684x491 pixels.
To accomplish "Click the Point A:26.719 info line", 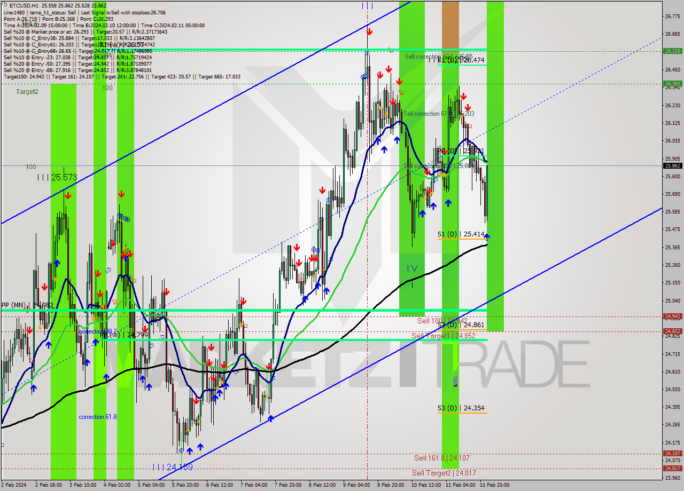I will point(58,19).
